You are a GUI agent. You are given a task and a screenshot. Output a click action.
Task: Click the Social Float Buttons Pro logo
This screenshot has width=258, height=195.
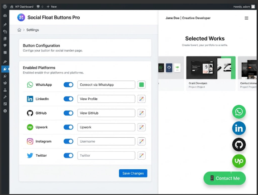(21, 18)
